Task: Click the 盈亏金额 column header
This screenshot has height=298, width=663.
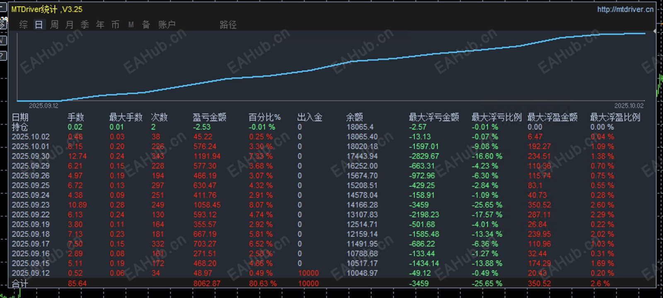Action: click(x=210, y=117)
